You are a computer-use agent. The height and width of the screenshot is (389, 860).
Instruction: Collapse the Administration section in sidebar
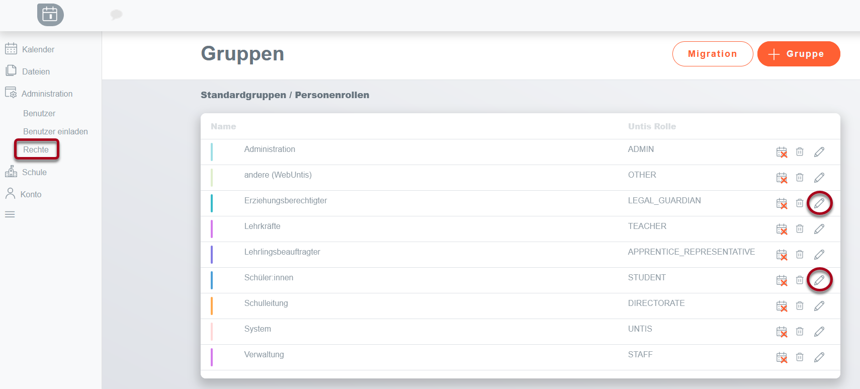click(x=47, y=94)
